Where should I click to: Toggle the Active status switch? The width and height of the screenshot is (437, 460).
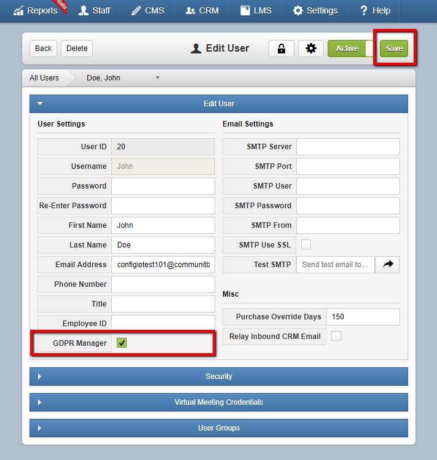351,49
